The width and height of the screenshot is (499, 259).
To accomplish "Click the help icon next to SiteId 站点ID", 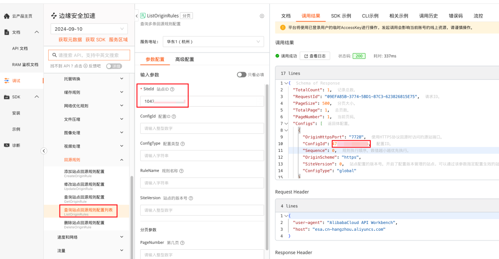I will 172,89.
